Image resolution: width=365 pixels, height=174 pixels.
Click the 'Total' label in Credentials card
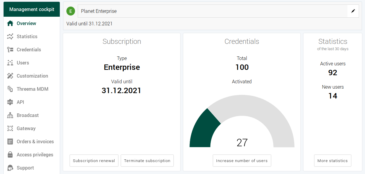242,58
